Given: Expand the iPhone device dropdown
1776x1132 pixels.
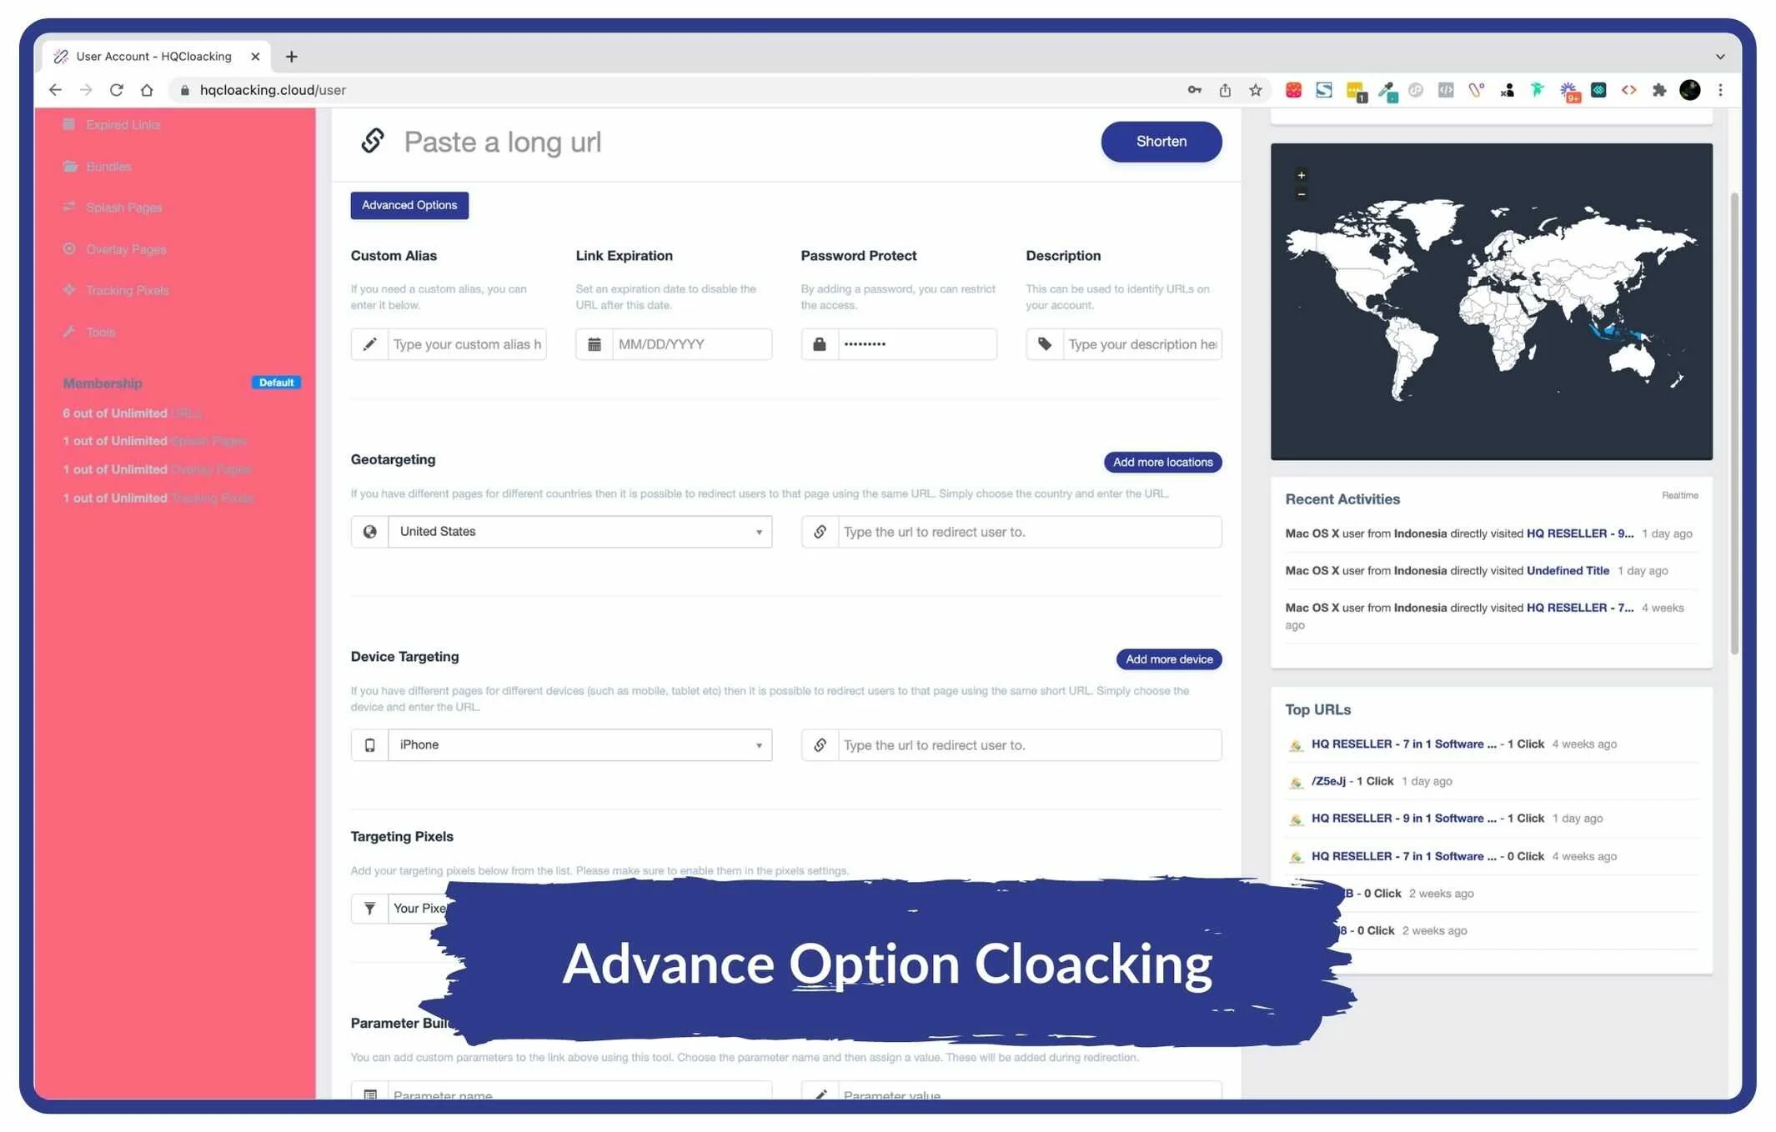Looking at the screenshot, I should point(579,745).
